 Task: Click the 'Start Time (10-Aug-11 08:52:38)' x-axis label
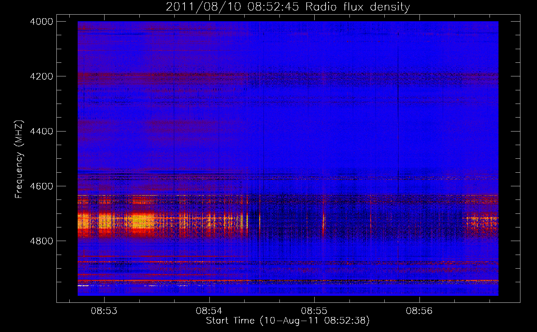[x=288, y=321]
